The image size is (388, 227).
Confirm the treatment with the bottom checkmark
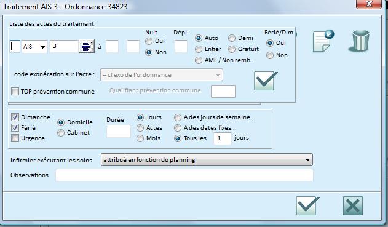(x=307, y=205)
